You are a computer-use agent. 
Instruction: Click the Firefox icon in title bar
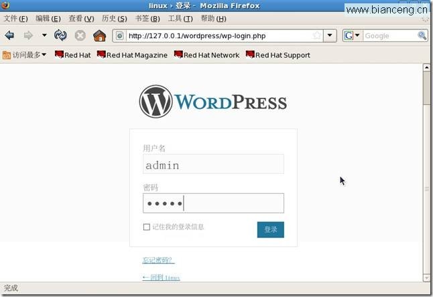5,5
